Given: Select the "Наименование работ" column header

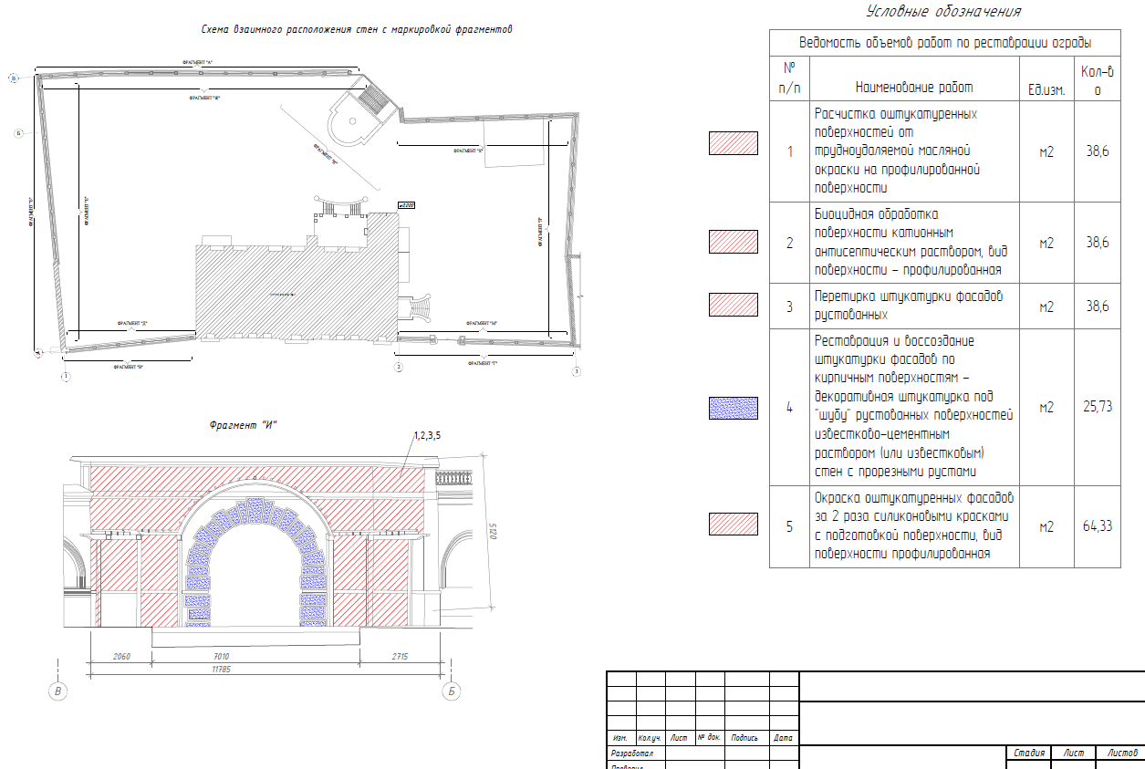Looking at the screenshot, I should (x=914, y=88).
